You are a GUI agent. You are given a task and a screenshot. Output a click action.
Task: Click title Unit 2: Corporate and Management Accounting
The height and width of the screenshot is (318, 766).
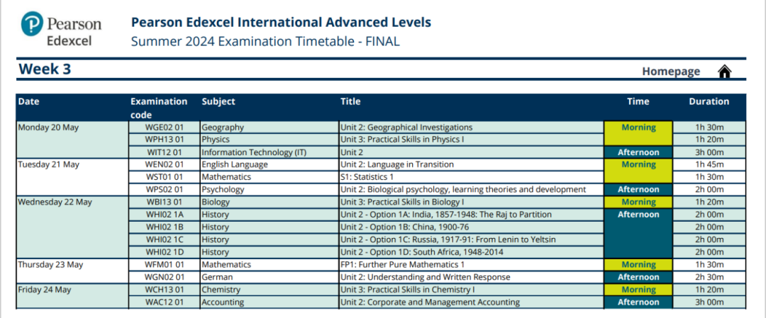click(430, 302)
